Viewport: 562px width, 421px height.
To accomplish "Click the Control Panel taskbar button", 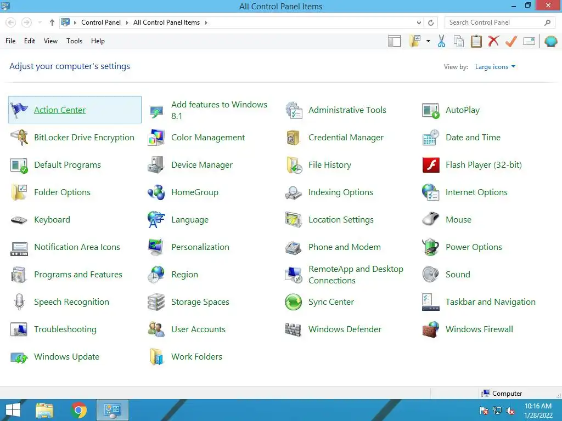I will [x=113, y=410].
